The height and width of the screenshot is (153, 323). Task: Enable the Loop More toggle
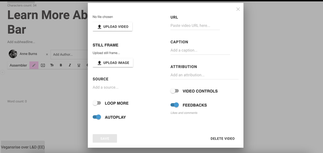pos(97,103)
